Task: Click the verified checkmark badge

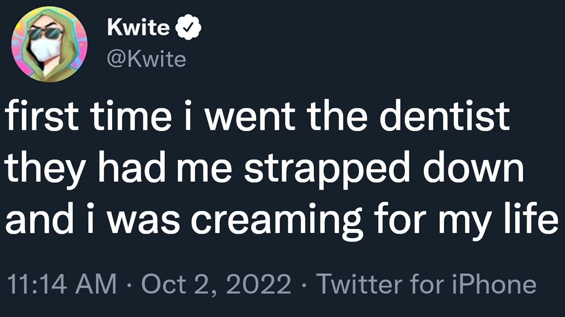Action: tap(188, 29)
